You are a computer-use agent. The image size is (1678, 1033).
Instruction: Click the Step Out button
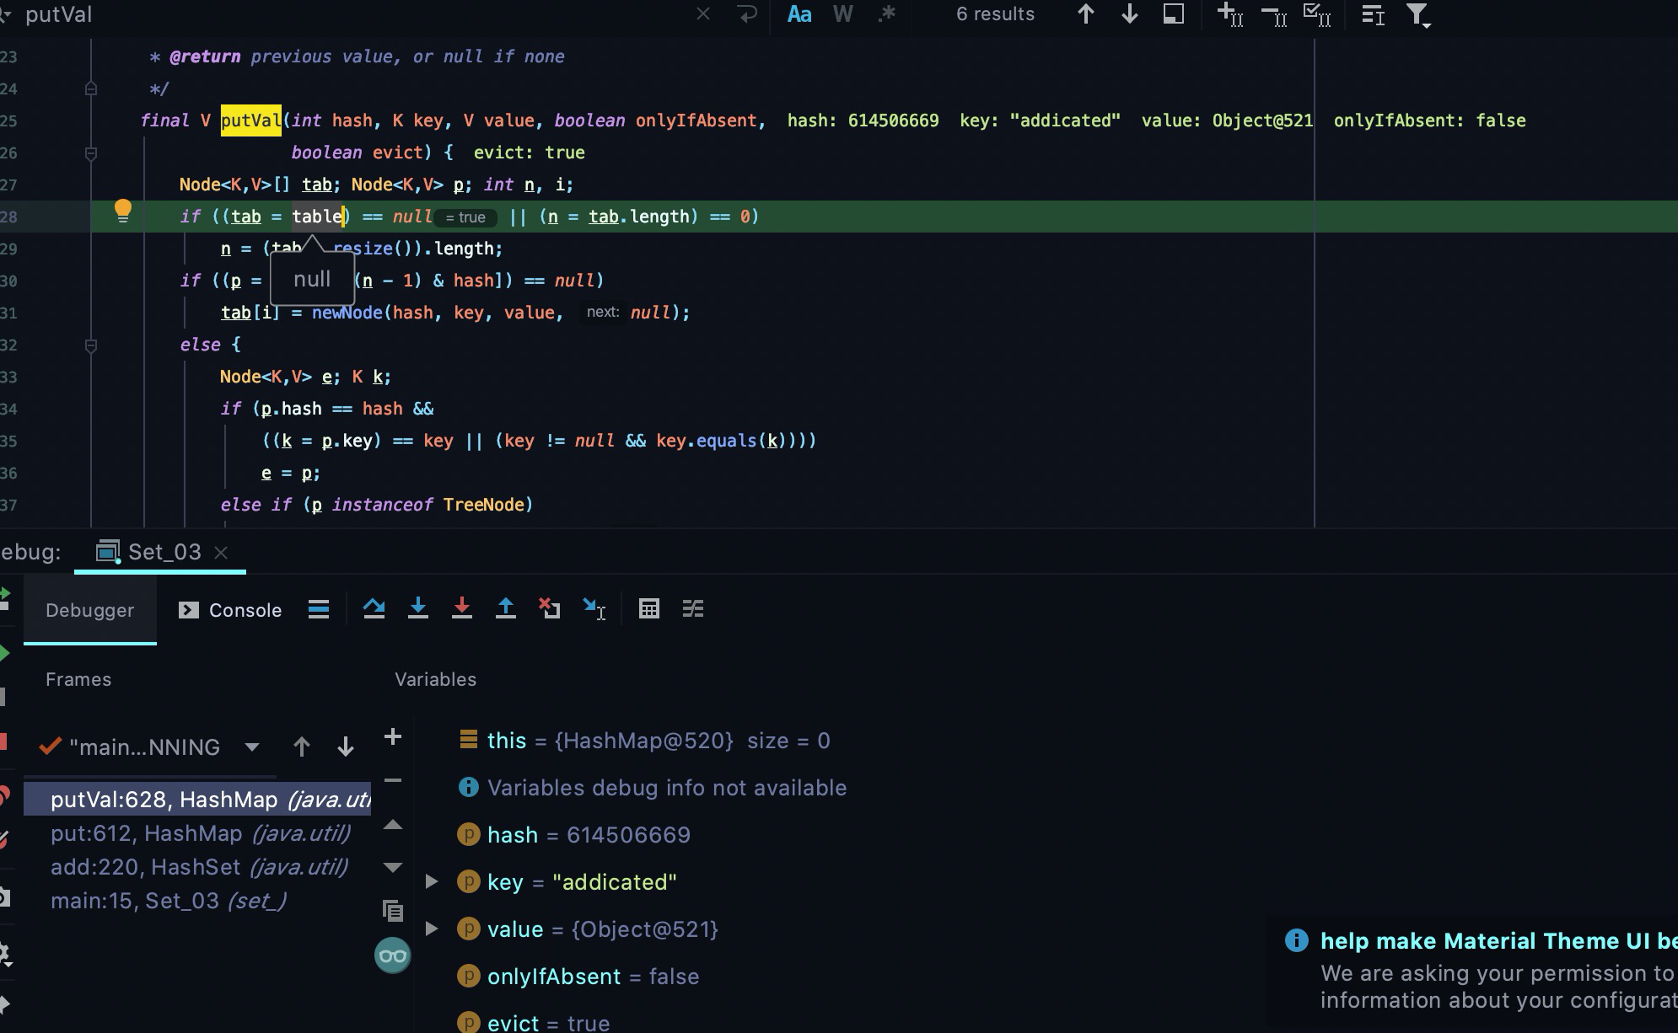[506, 608]
